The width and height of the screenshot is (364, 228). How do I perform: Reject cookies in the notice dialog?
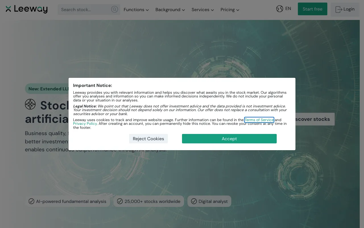(x=148, y=139)
